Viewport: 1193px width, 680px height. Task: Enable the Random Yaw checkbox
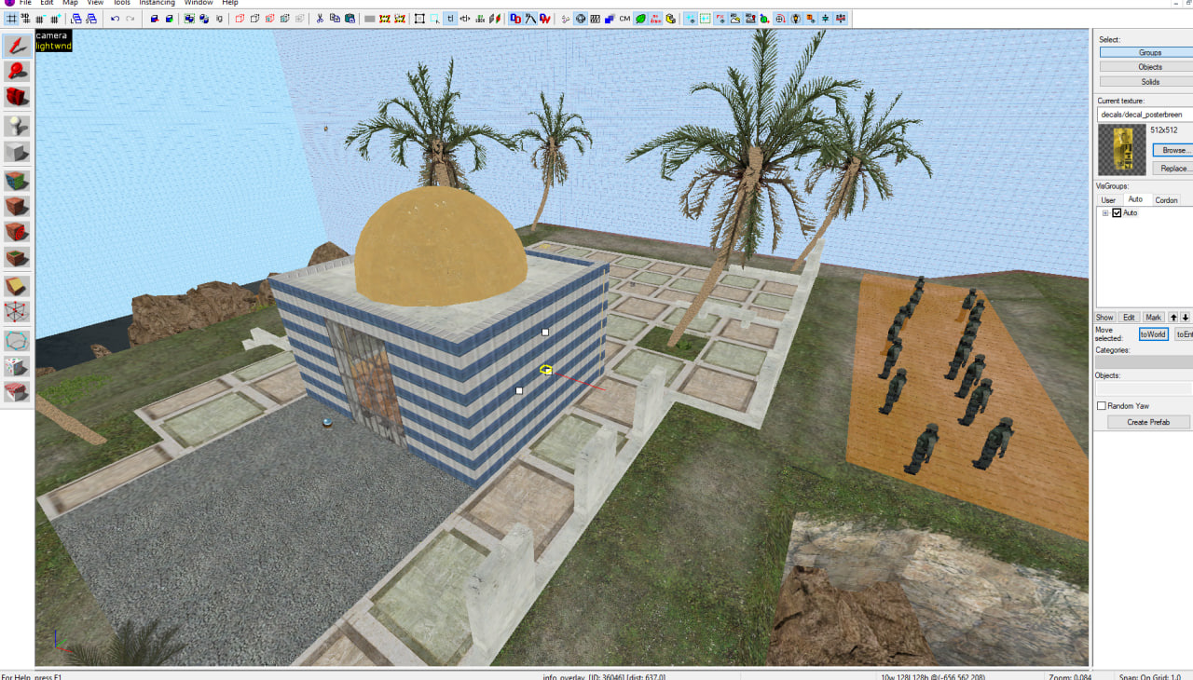pos(1102,406)
